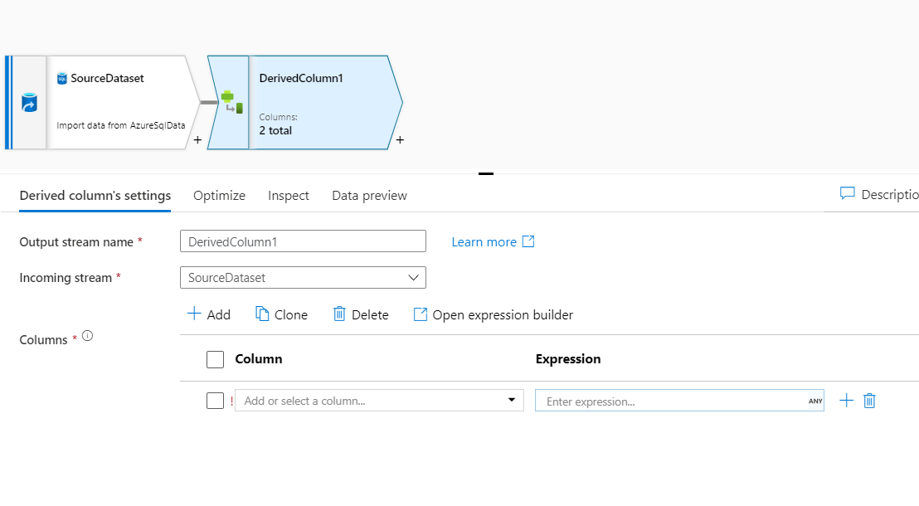Click the derived column transformation icon

point(231,102)
